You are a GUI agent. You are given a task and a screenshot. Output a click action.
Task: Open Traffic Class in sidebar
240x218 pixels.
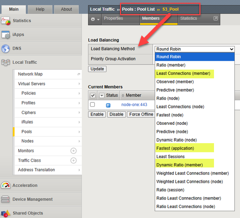point(48,160)
